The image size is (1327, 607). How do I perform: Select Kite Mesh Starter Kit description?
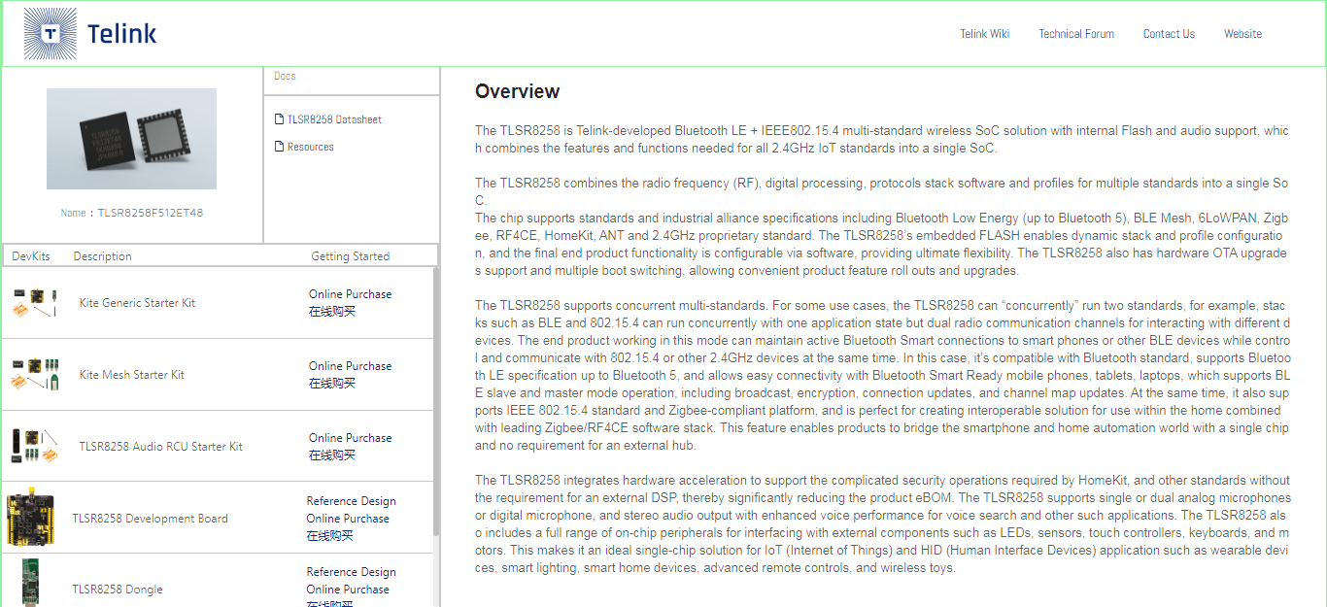tap(132, 375)
